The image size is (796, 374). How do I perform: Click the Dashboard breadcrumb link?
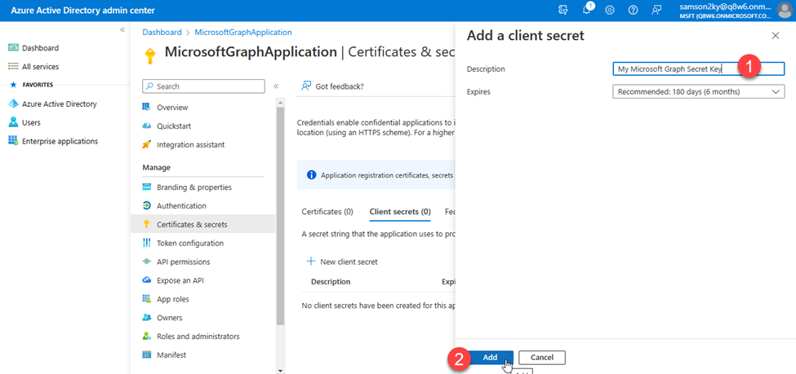click(162, 32)
